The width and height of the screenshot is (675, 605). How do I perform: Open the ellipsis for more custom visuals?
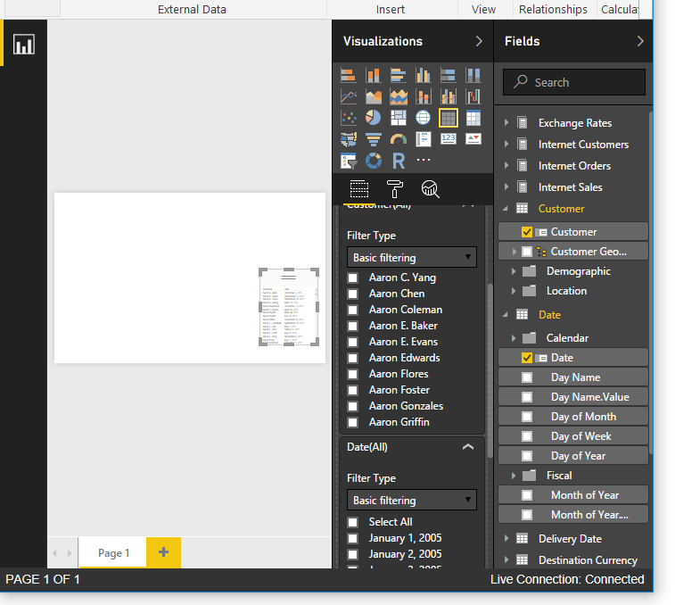coord(424,160)
